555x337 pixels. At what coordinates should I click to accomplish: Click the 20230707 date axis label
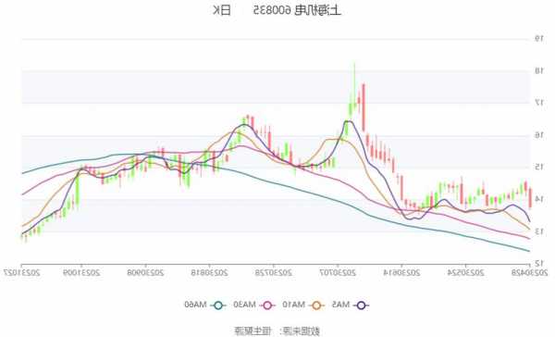pyautogui.click(x=338, y=272)
